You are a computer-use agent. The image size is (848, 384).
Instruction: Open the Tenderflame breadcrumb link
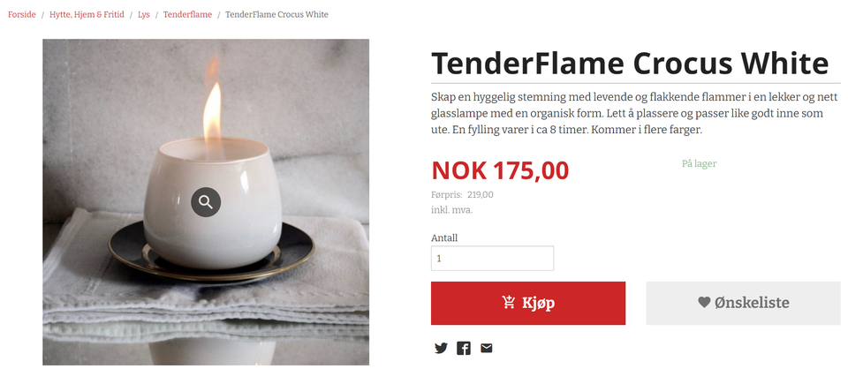187,15
